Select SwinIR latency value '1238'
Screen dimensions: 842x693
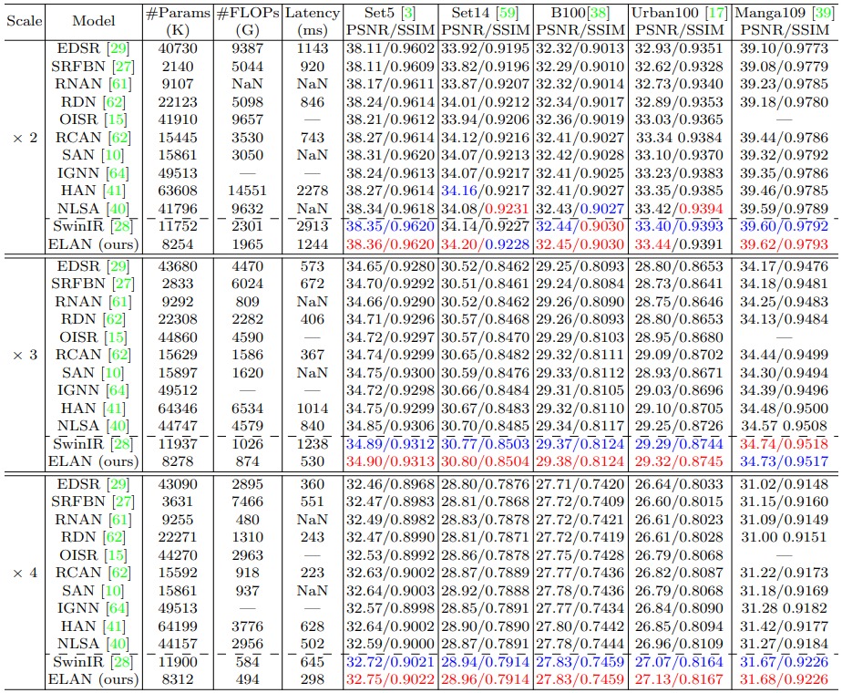[x=312, y=444]
